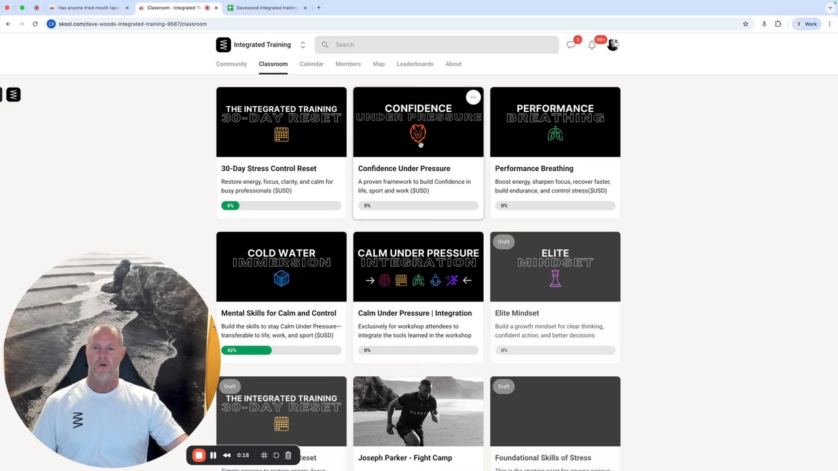Open the recorder grid options icon
Screen dimensions: 838x471
(264, 455)
